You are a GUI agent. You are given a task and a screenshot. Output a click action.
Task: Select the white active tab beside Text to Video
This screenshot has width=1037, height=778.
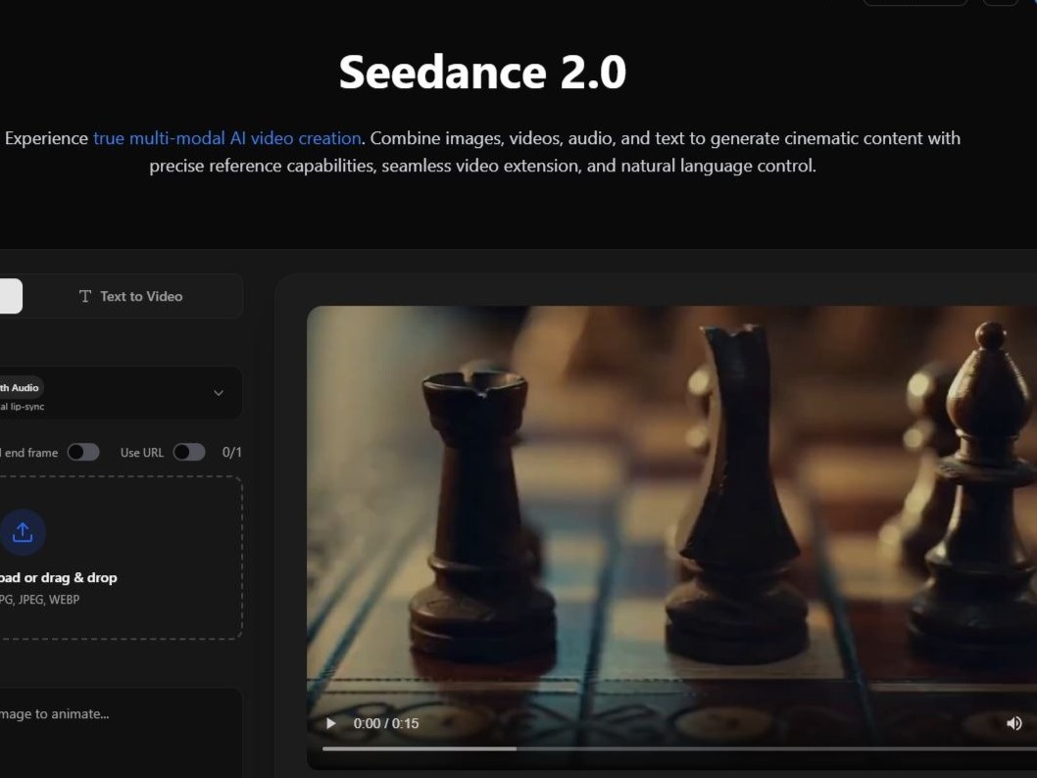point(11,296)
